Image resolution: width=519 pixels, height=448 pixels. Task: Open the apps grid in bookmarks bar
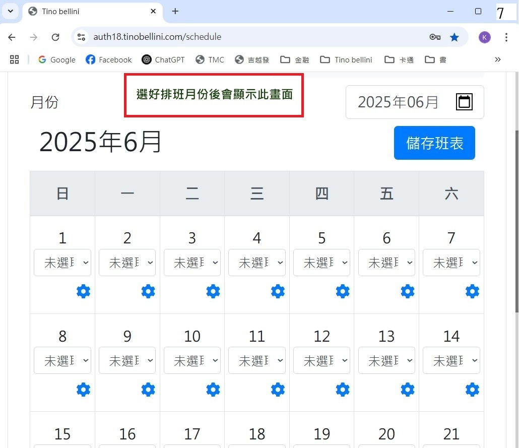[15, 59]
